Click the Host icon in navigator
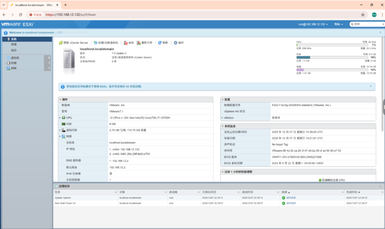The height and width of the screenshot is (229, 385). [x=9, y=39]
